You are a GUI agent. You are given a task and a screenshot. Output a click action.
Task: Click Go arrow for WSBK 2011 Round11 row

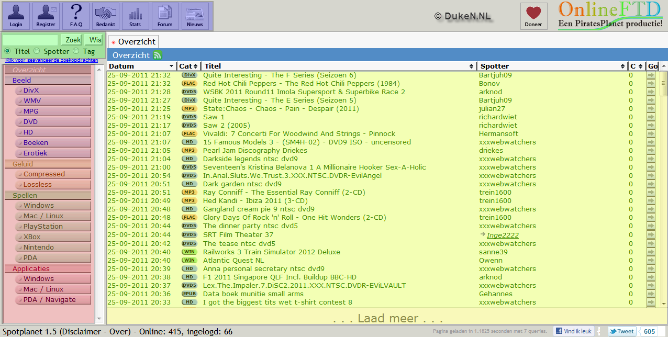tap(651, 92)
